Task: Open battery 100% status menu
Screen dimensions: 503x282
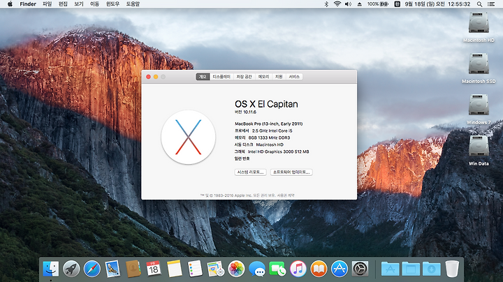Action: tap(378, 4)
